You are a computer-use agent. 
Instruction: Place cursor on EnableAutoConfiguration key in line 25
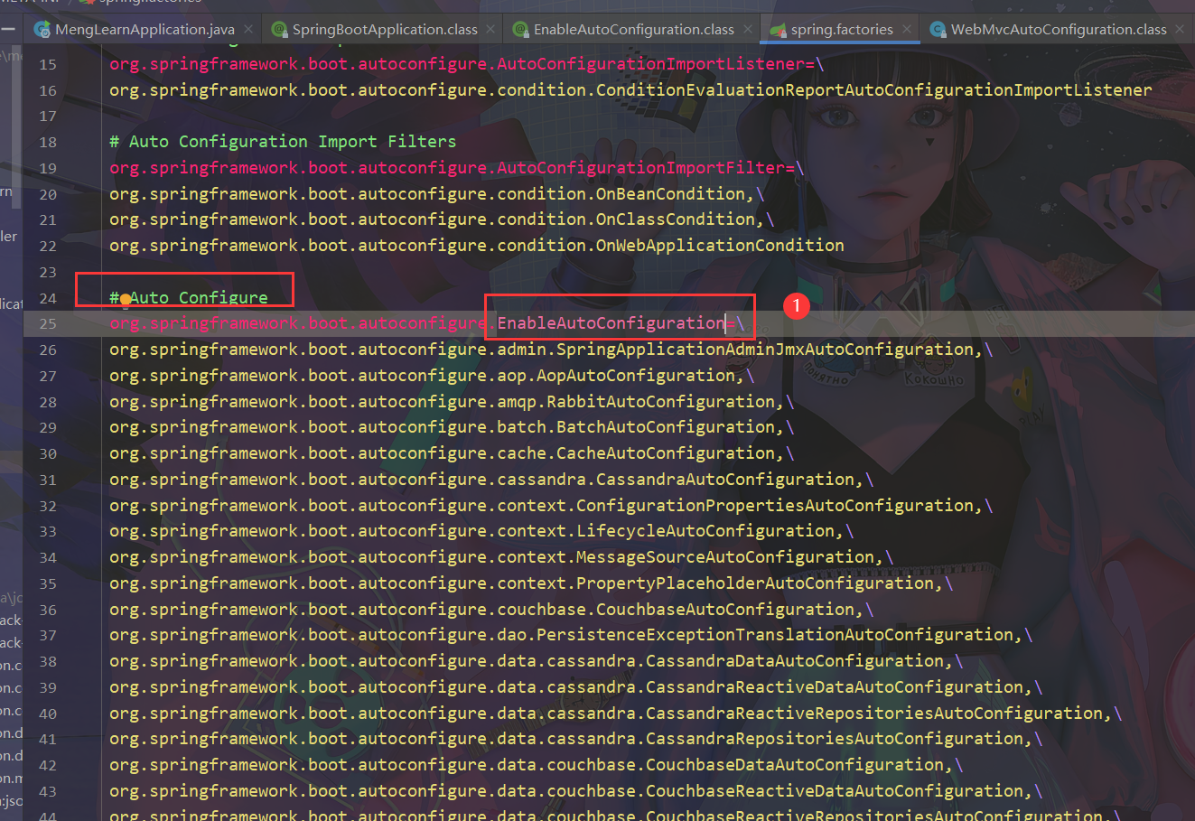[611, 323]
